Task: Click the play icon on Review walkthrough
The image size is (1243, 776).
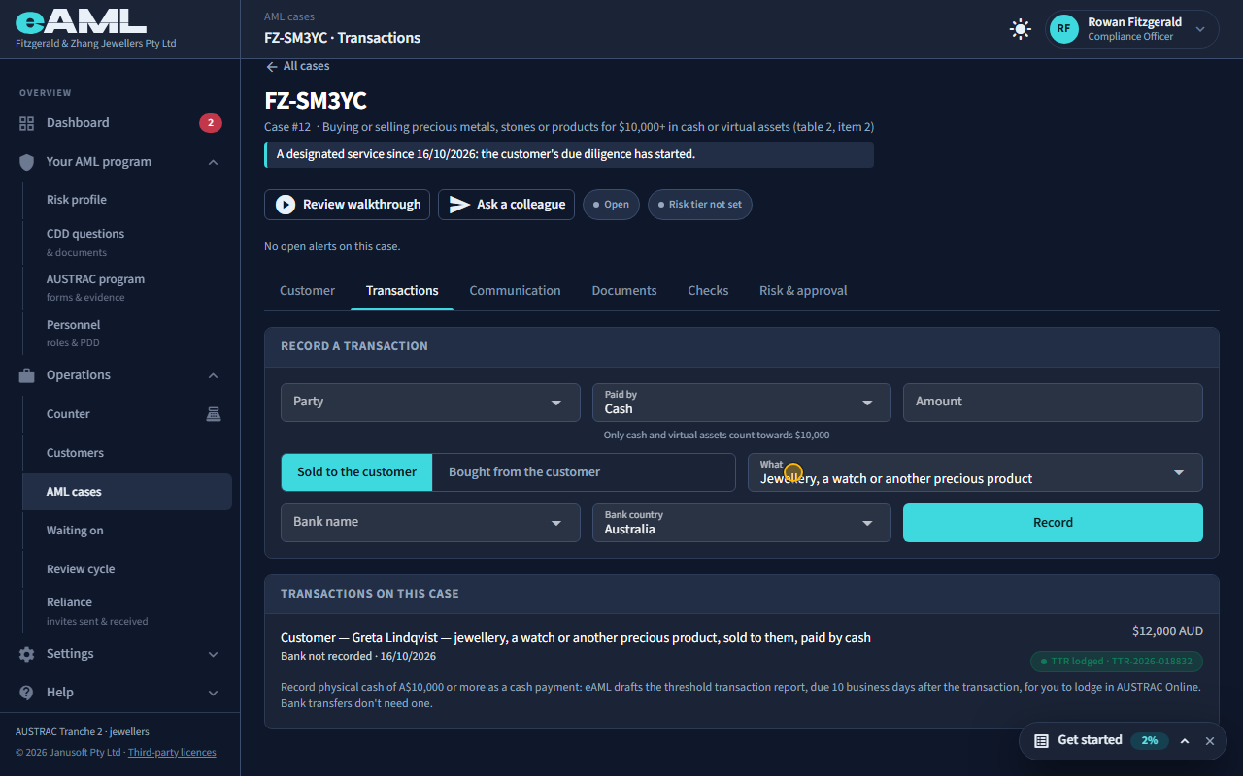Action: 286,205
